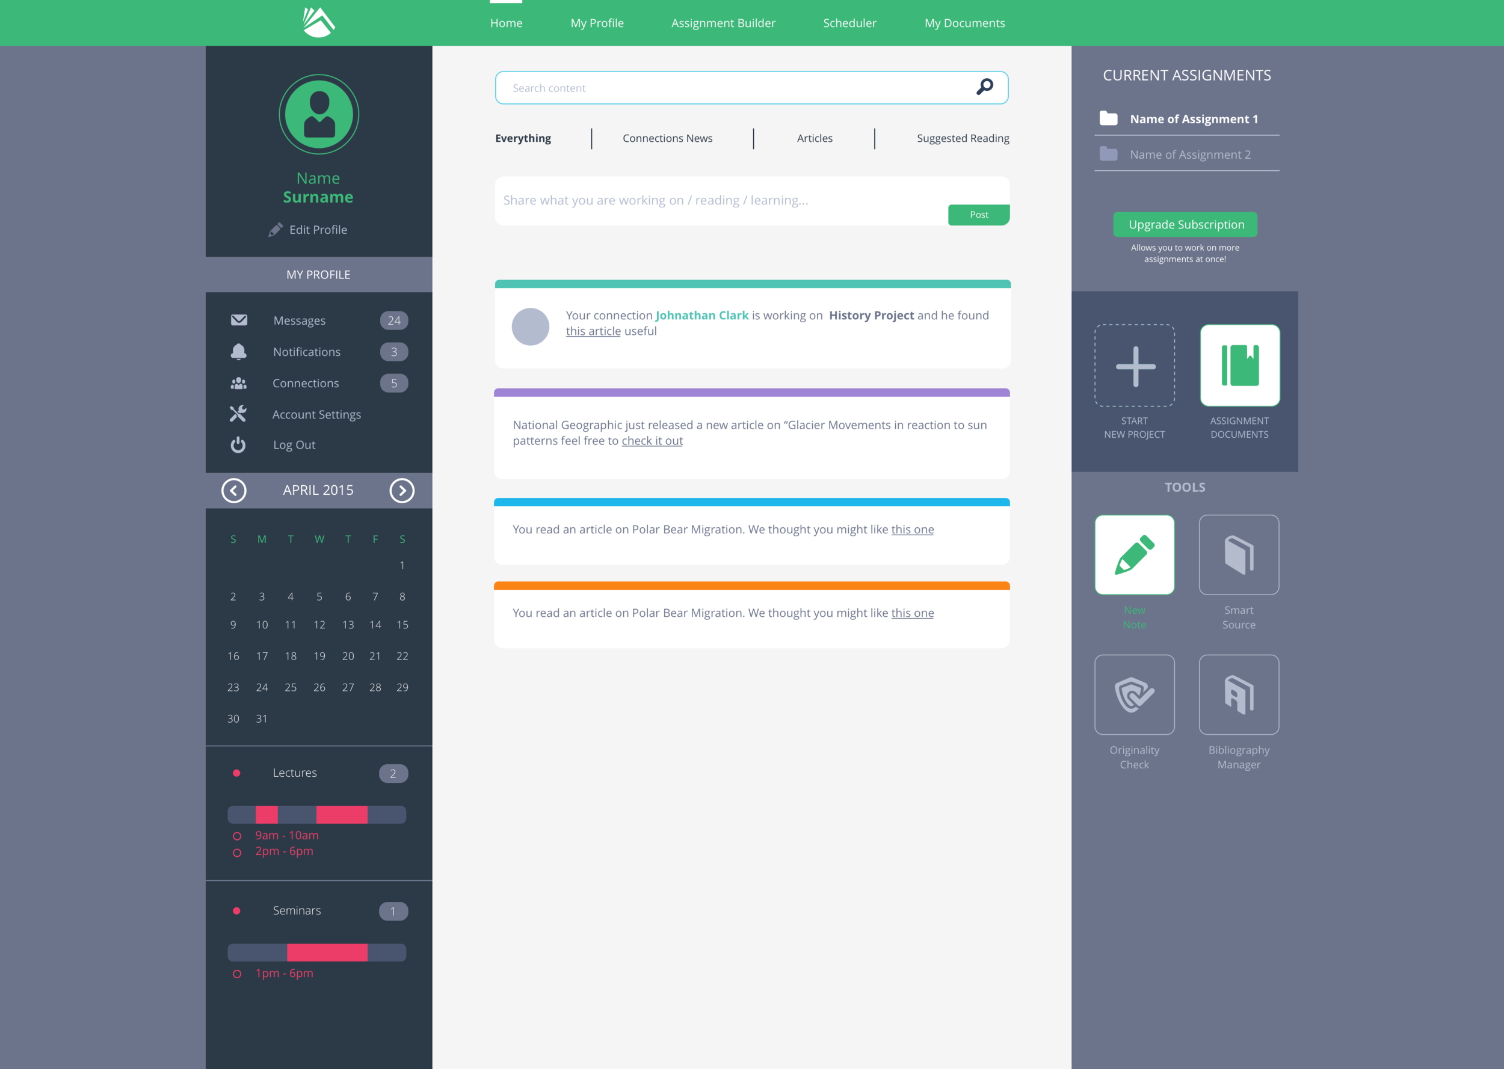This screenshot has height=1069, width=1504.
Task: Select the 1pm - 6pm seminar radio circle
Action: (x=237, y=973)
